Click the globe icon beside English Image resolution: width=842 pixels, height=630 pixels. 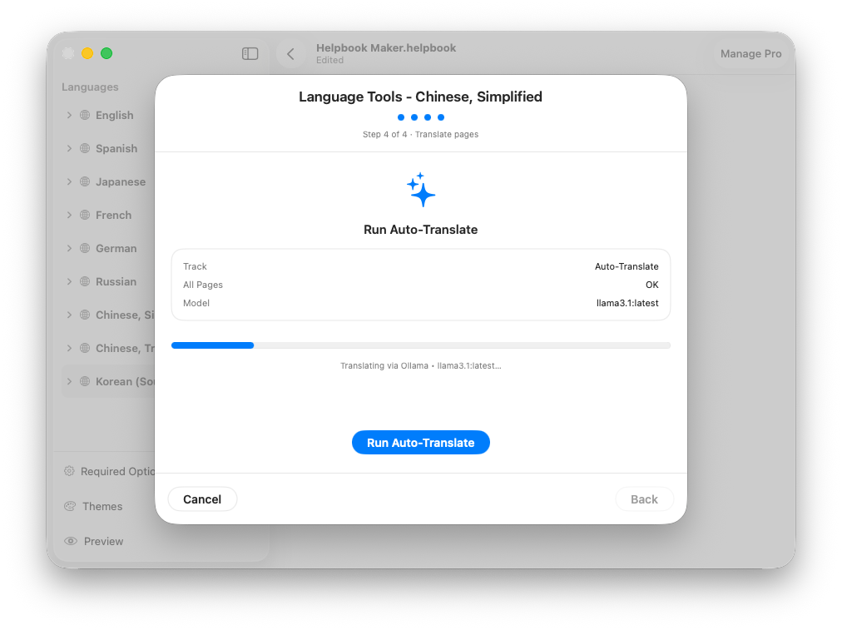(84, 115)
